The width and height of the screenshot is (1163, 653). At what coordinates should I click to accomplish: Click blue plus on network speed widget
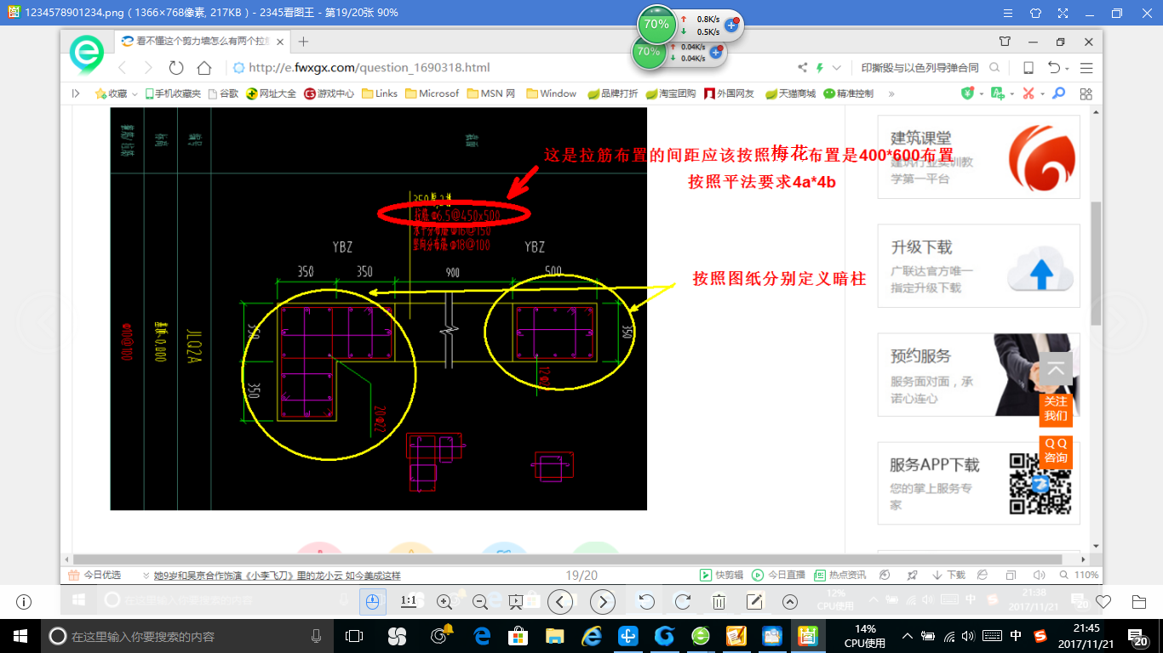(x=730, y=25)
